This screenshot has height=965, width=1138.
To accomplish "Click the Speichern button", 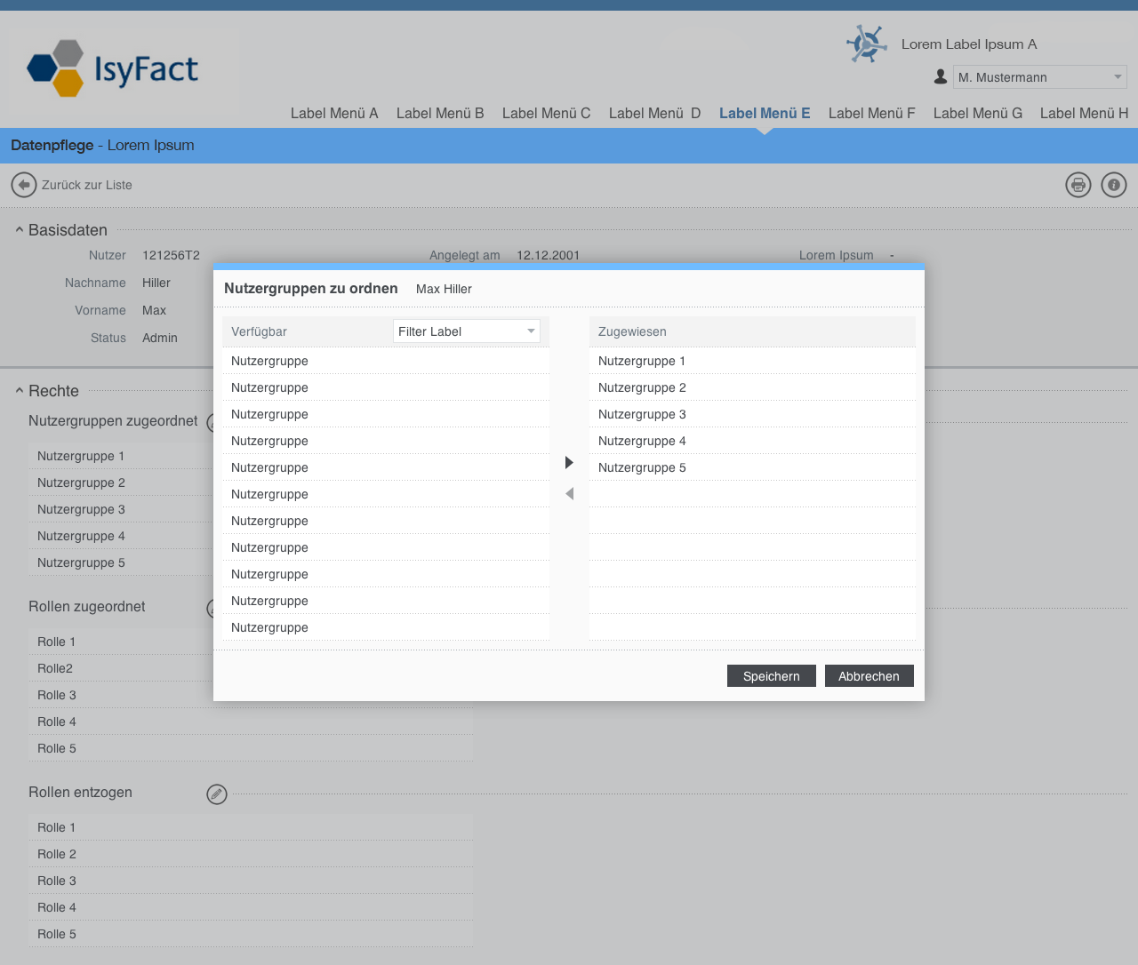I will [x=771, y=676].
